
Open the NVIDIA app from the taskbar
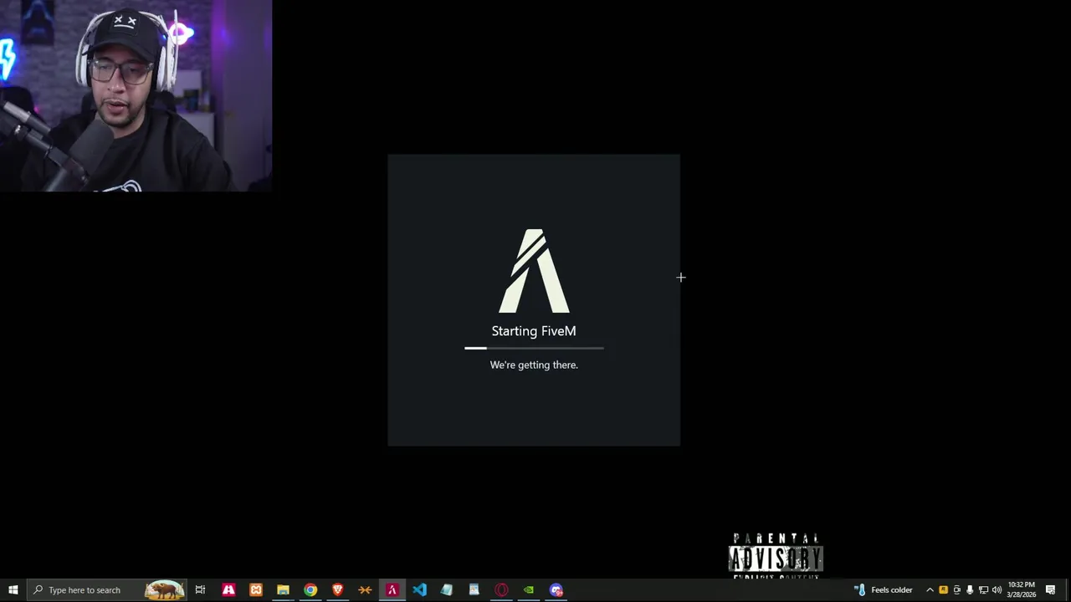click(x=529, y=589)
